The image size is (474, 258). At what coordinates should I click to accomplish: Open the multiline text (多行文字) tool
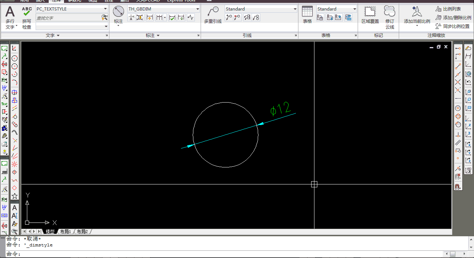click(x=10, y=17)
